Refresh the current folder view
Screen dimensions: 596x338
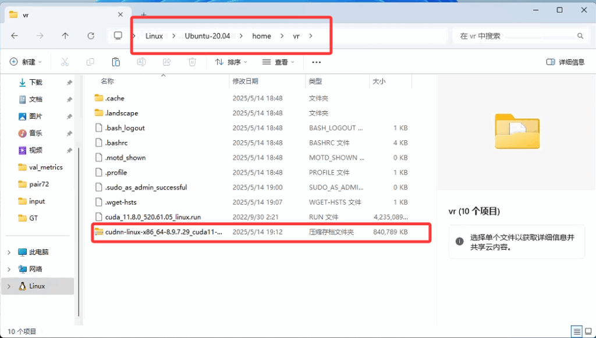coord(91,36)
